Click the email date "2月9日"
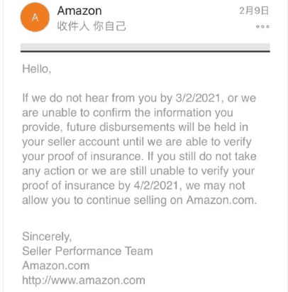 click(x=254, y=11)
